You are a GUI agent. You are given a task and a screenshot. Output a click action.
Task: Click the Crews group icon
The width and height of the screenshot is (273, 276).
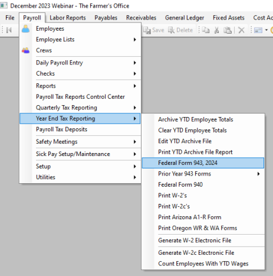(25, 50)
